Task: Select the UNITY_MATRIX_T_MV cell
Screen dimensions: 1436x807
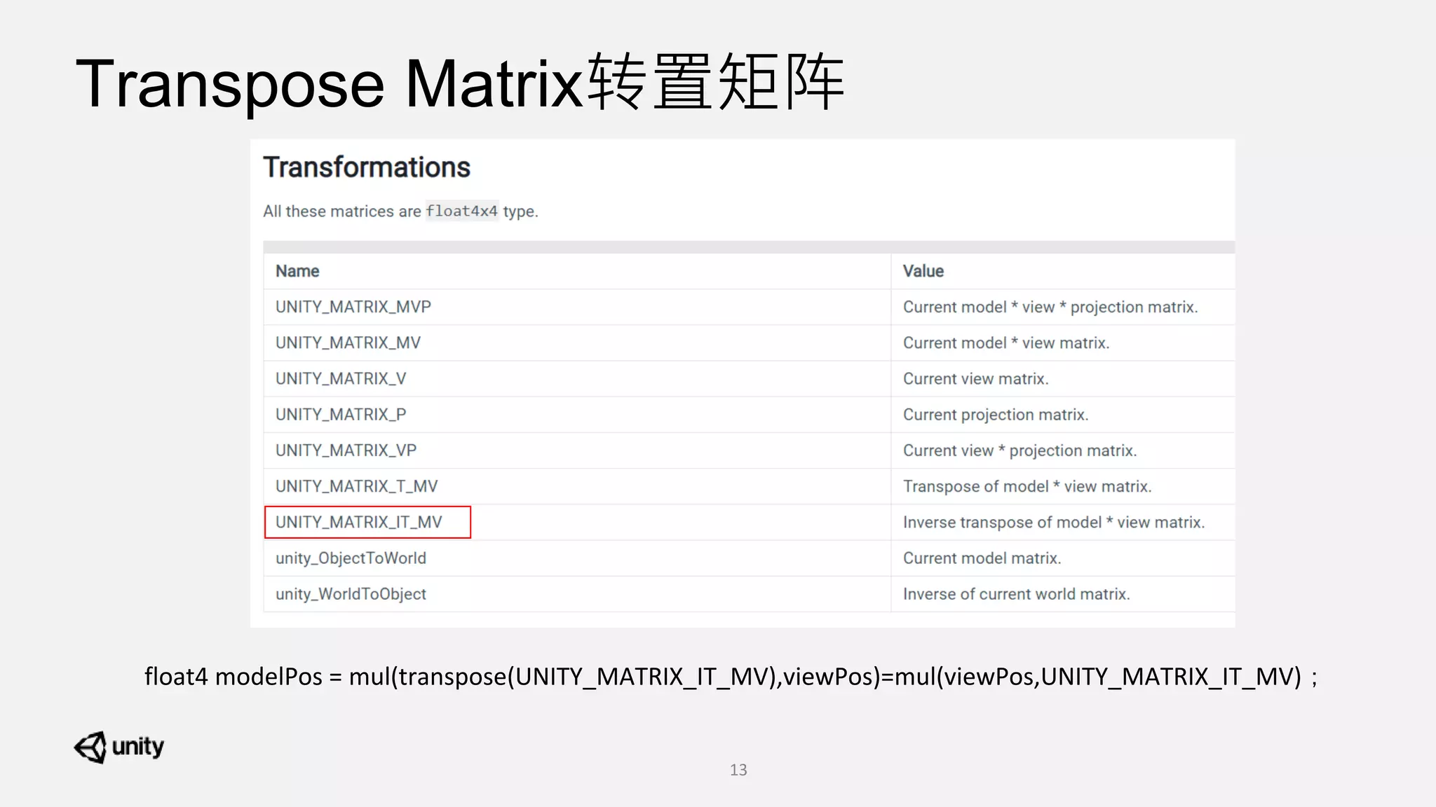Action: tap(356, 486)
